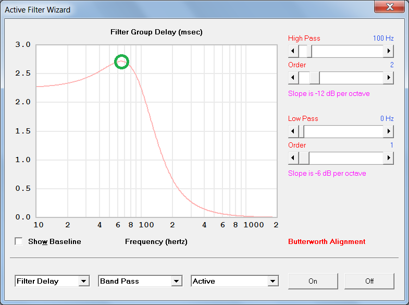
Task: Click Low Pass Order left arrow
Action: [x=293, y=158]
